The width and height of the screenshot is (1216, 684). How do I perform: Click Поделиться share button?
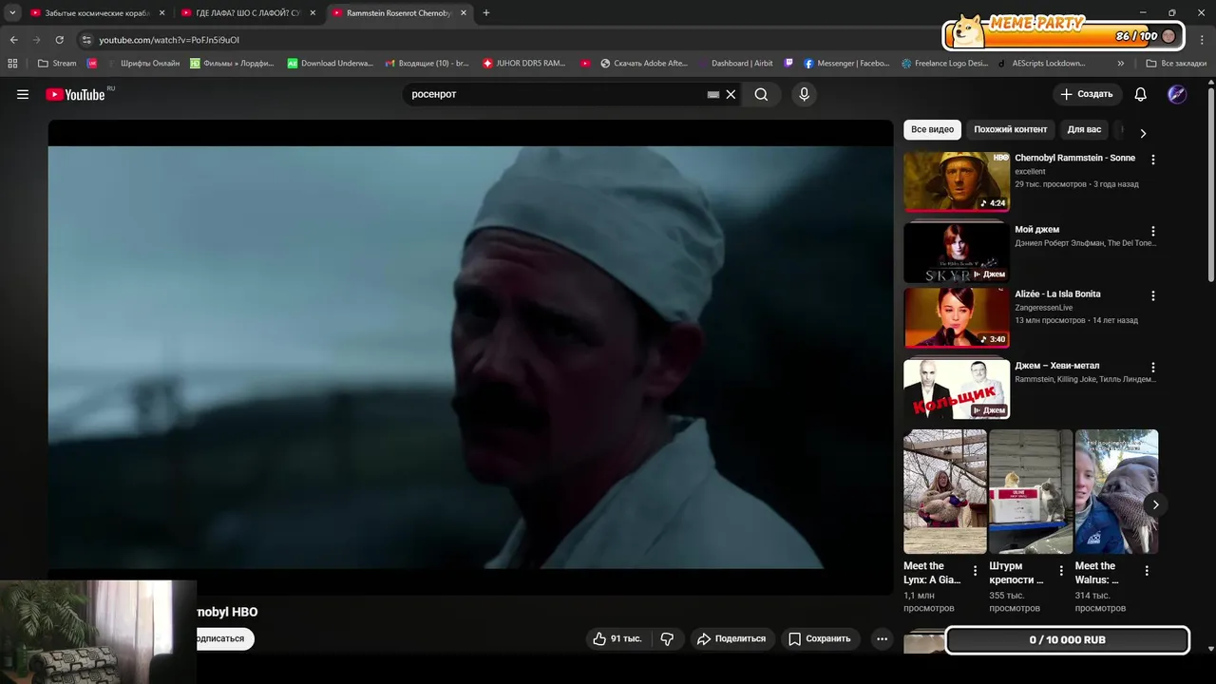pos(732,638)
